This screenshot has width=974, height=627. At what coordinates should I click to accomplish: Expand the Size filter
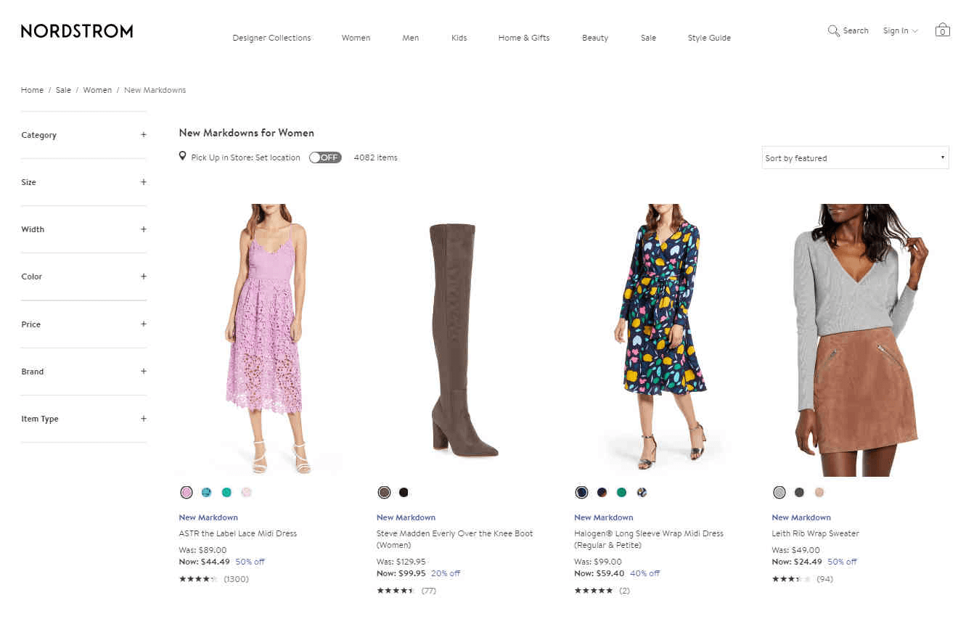(83, 182)
